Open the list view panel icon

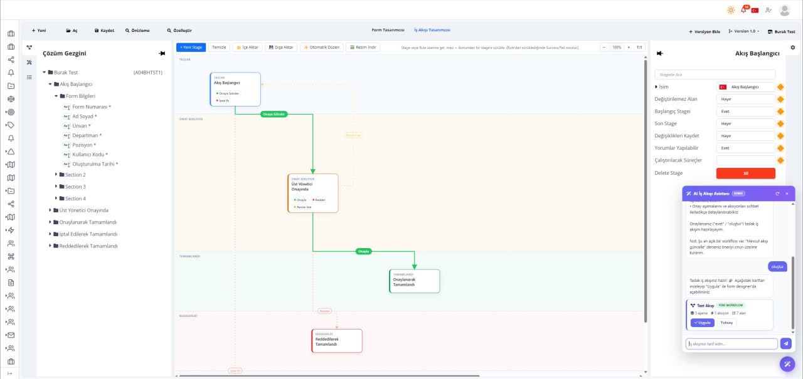coord(29,77)
